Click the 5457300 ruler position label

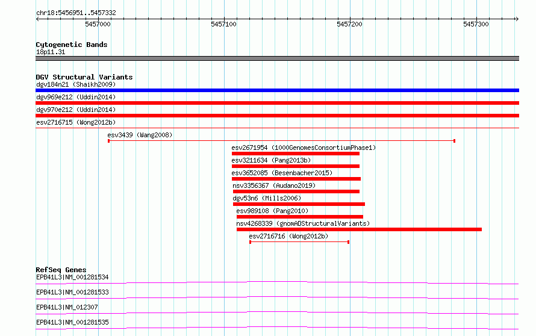[476, 24]
